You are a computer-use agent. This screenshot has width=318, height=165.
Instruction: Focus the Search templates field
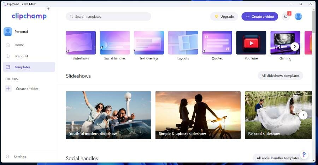[108, 16]
